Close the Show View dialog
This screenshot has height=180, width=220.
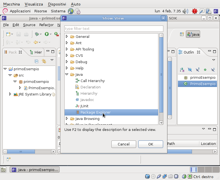[x=163, y=18]
